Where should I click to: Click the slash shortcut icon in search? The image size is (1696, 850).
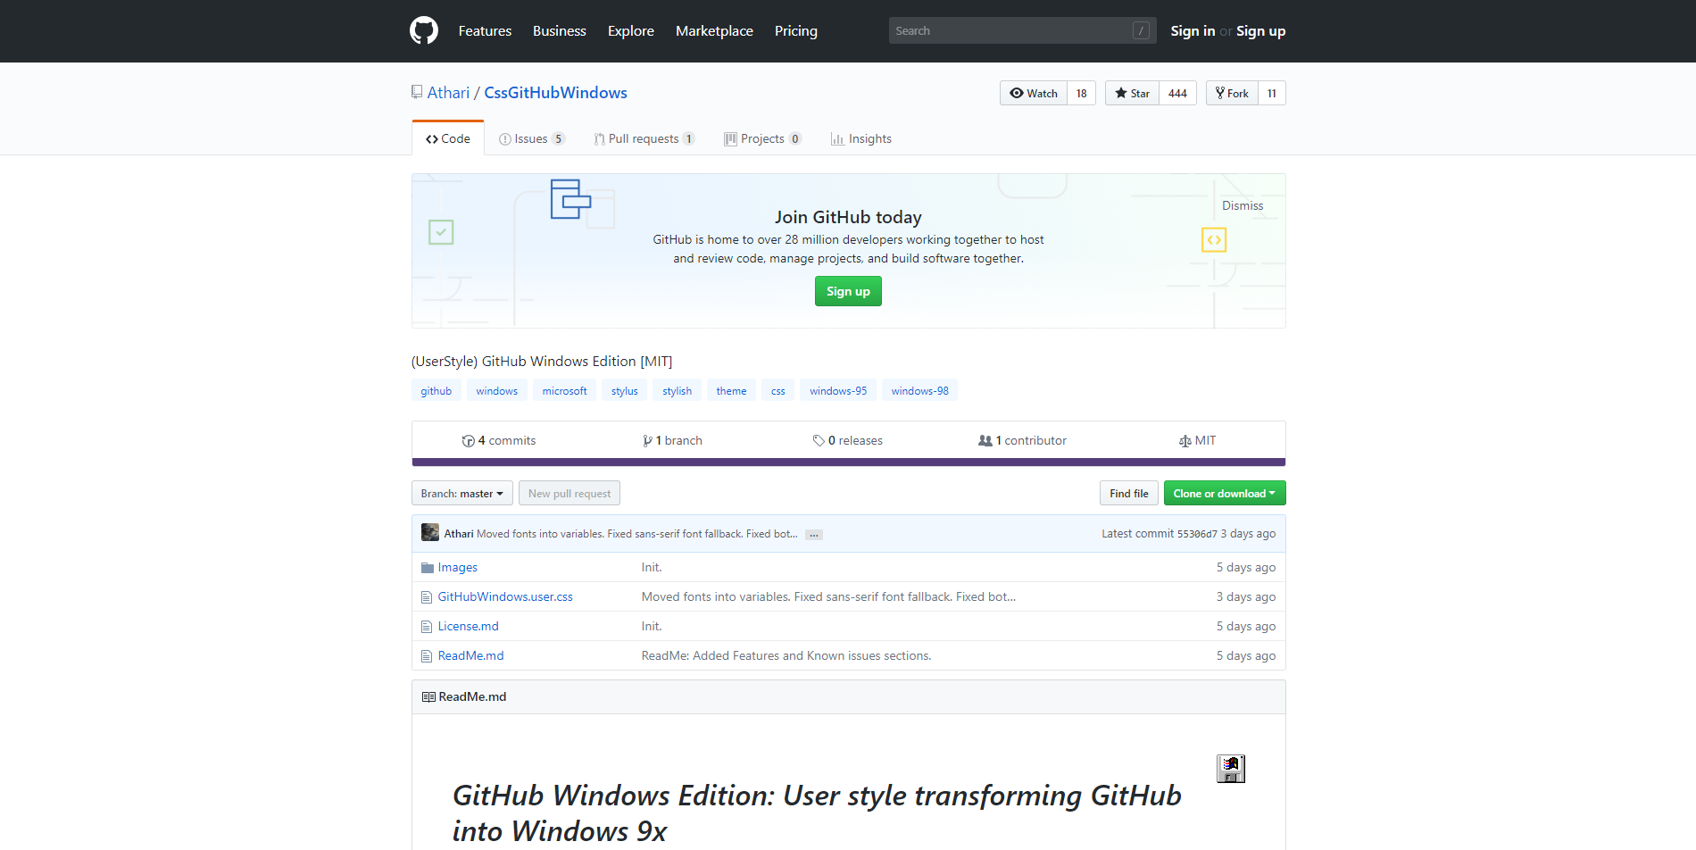[1141, 30]
